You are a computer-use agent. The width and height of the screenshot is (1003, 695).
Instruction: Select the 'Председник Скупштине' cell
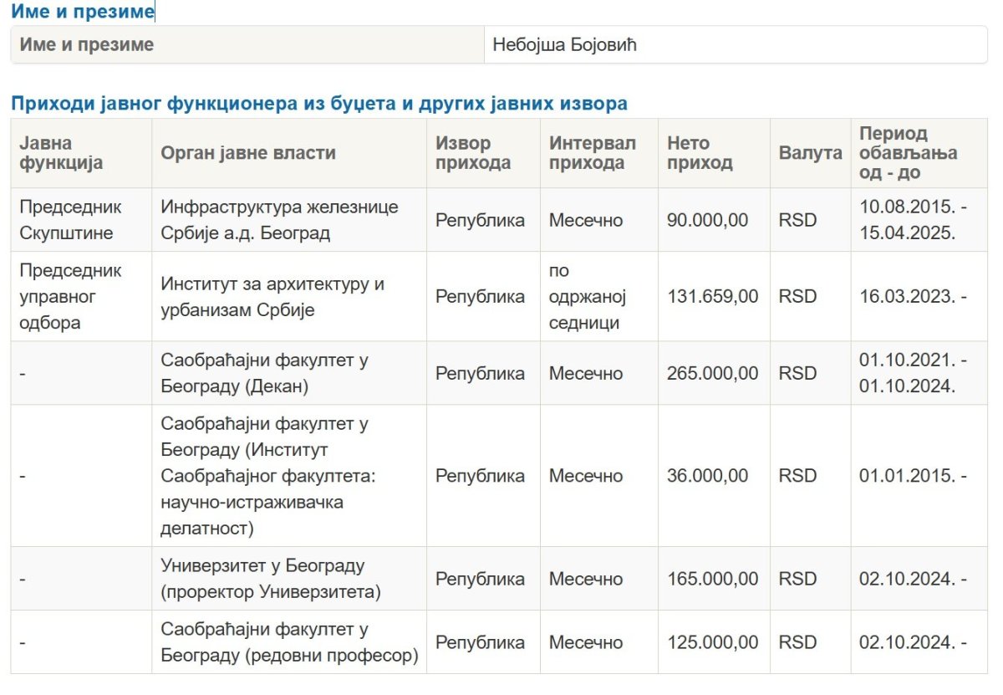pyautogui.click(x=71, y=220)
